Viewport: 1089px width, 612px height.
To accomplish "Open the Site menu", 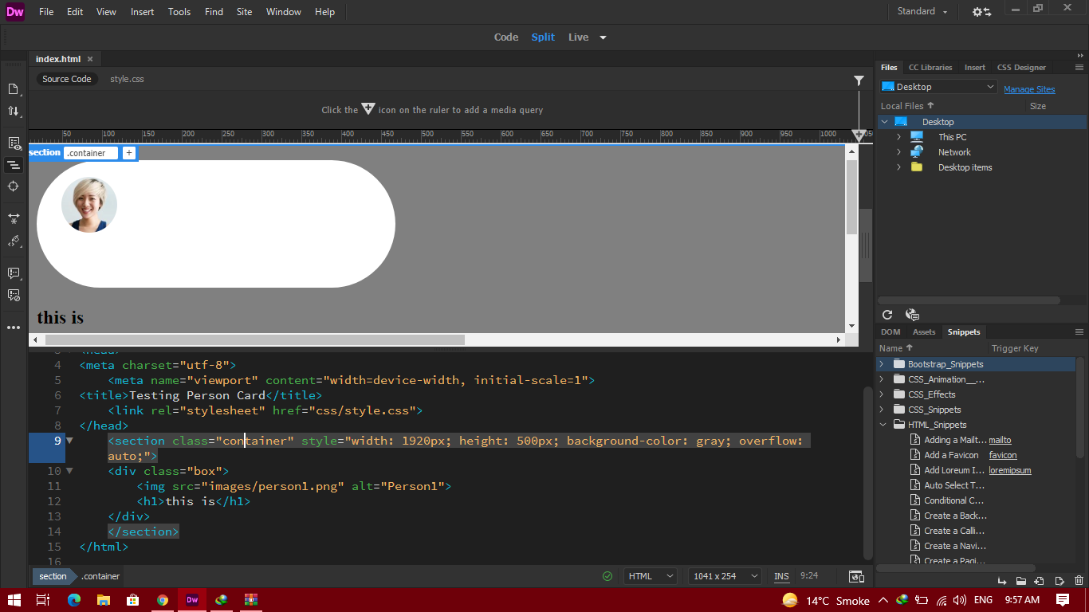I will click(245, 12).
